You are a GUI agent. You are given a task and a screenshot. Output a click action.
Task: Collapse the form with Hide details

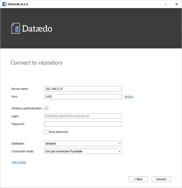point(19,162)
